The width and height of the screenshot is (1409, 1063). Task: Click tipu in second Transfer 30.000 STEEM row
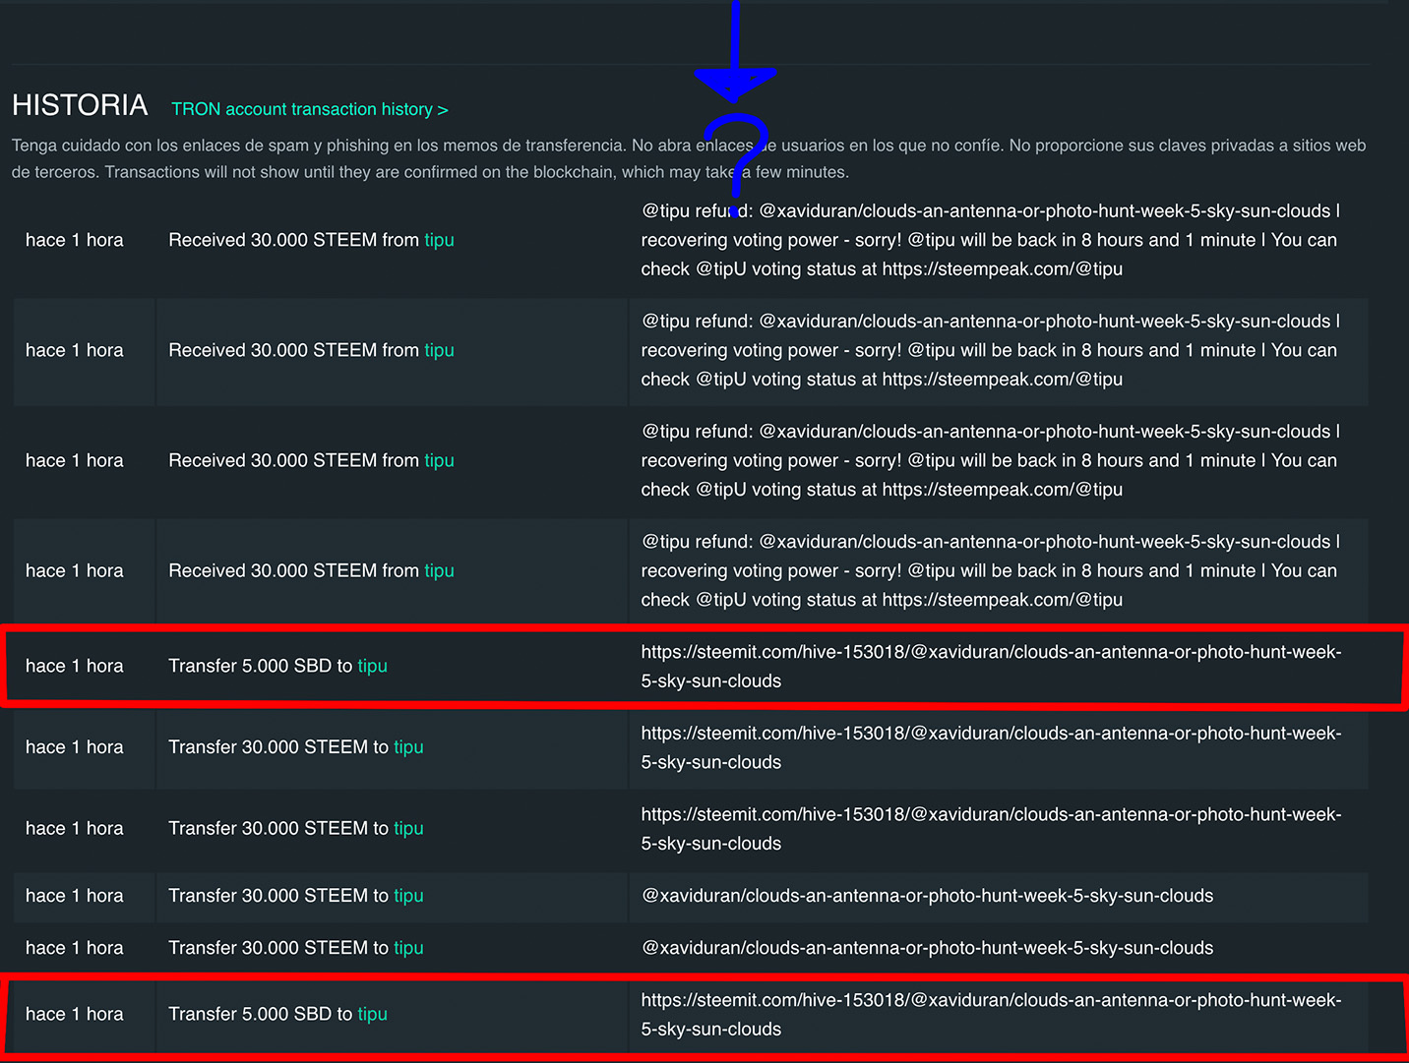click(x=408, y=828)
